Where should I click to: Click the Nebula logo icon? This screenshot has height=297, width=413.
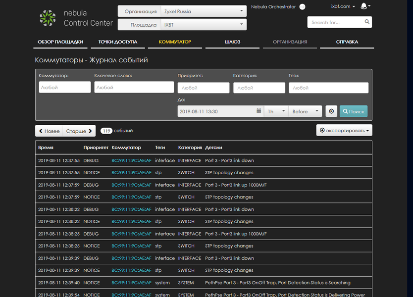point(48,18)
